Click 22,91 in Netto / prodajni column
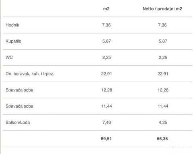This screenshot has width=193, height=154. point(163,74)
